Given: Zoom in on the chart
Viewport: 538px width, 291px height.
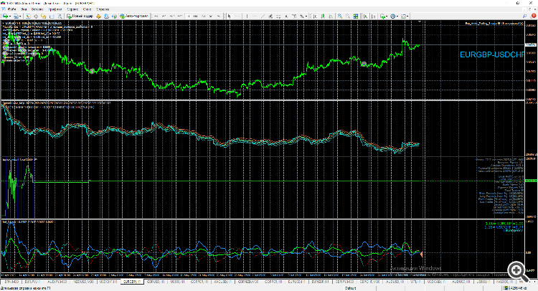Looking at the screenshot, I should 340,16.
